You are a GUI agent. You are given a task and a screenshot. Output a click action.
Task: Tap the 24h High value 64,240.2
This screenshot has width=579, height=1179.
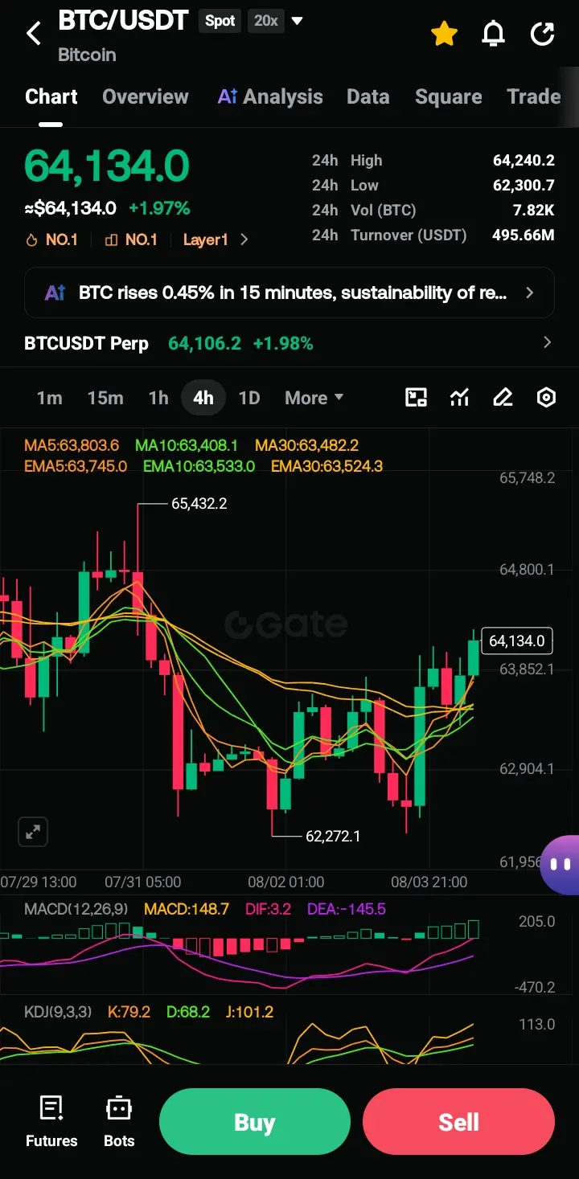tap(524, 161)
